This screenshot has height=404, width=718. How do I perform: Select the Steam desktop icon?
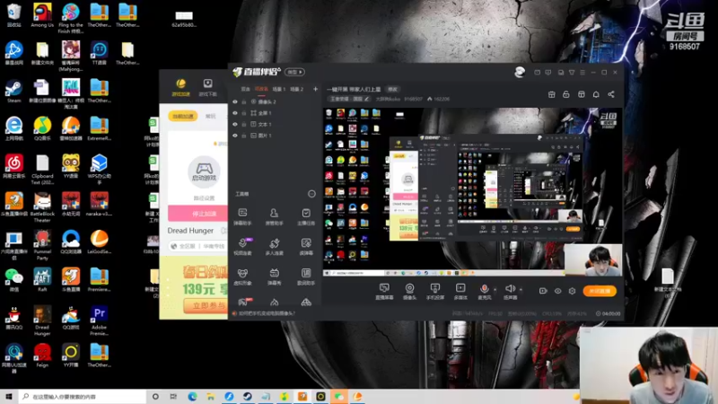click(13, 91)
